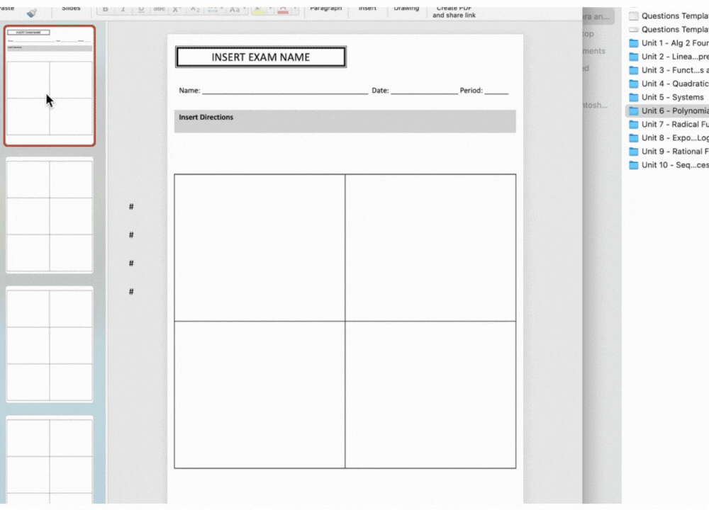Viewport: 709px width, 510px height.
Task: Open the Paragraph toolbar group
Action: click(x=325, y=8)
